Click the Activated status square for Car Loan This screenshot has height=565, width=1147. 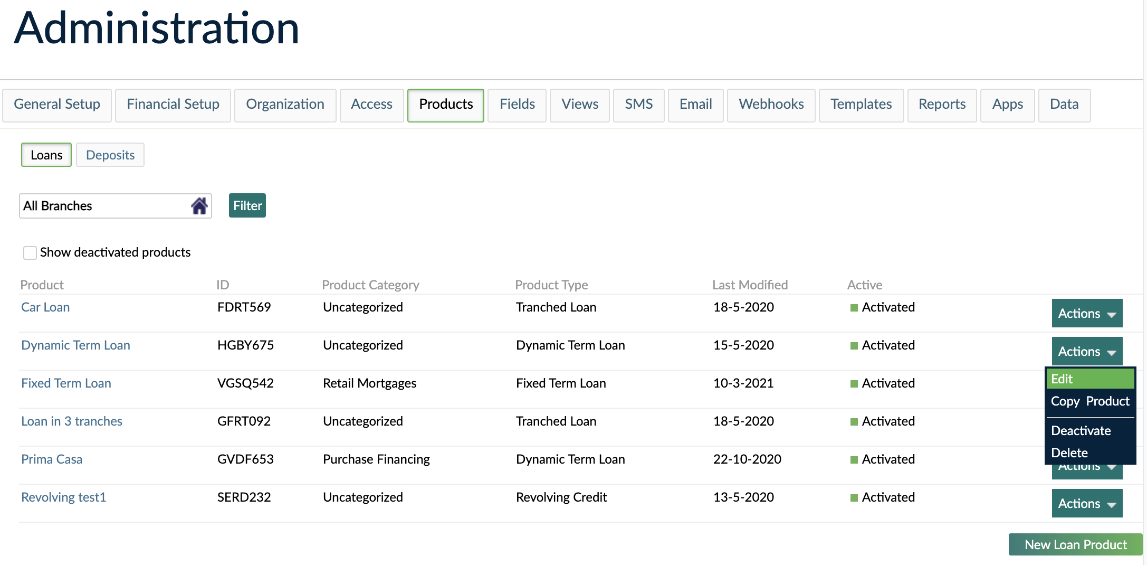click(853, 307)
